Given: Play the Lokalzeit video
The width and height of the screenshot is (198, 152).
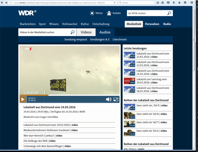Looking at the screenshot, I should 23,99.
